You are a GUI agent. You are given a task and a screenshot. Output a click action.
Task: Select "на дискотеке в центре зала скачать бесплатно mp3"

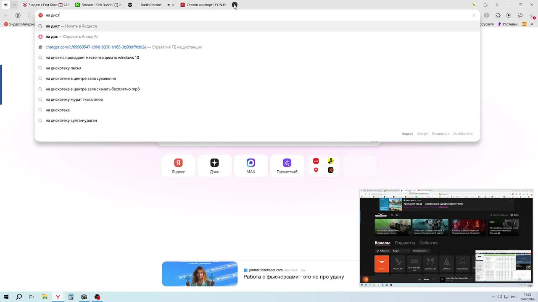coord(257,89)
